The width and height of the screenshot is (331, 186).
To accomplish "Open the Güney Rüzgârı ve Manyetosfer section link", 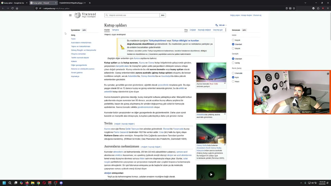I will coord(84,50).
